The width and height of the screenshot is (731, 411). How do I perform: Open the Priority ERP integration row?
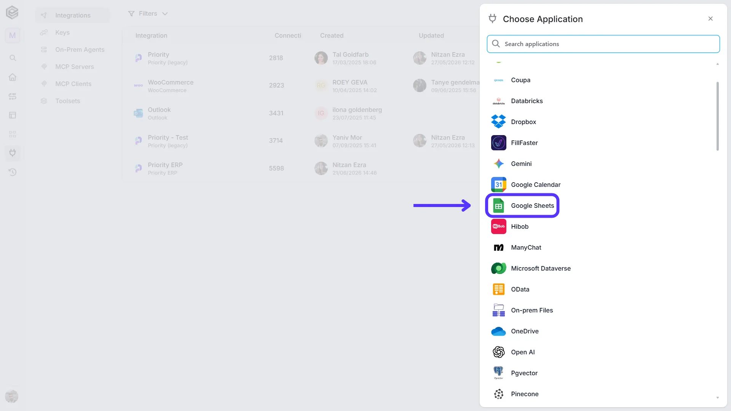tap(301, 168)
